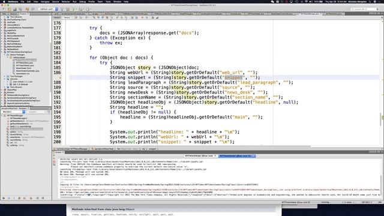This screenshot has height=216, width=384.
Task: Open the default config dropdown
Action: pyautogui.click(x=48, y=9)
